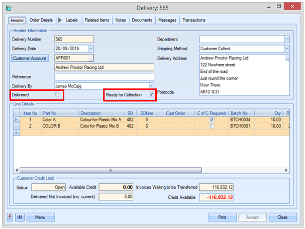Open delivery address ellipsis button
The image size is (305, 229).
pyautogui.click(x=287, y=59)
